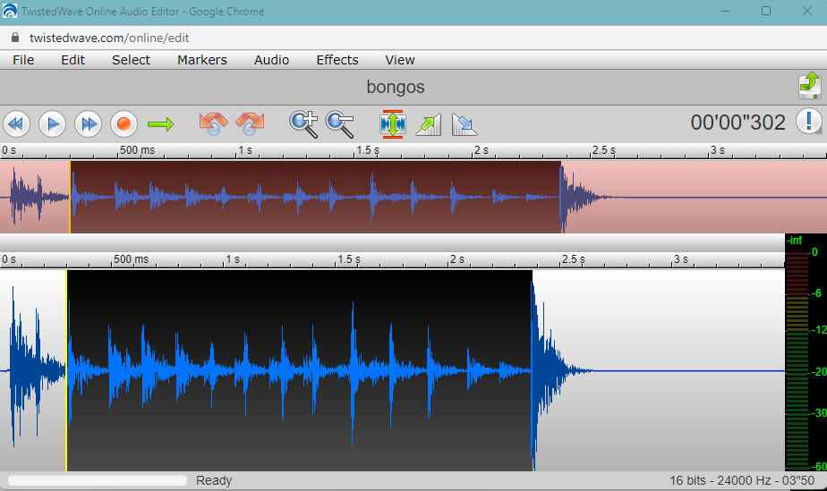The height and width of the screenshot is (491, 827).
Task: Start playback with the play button
Action: click(x=52, y=124)
